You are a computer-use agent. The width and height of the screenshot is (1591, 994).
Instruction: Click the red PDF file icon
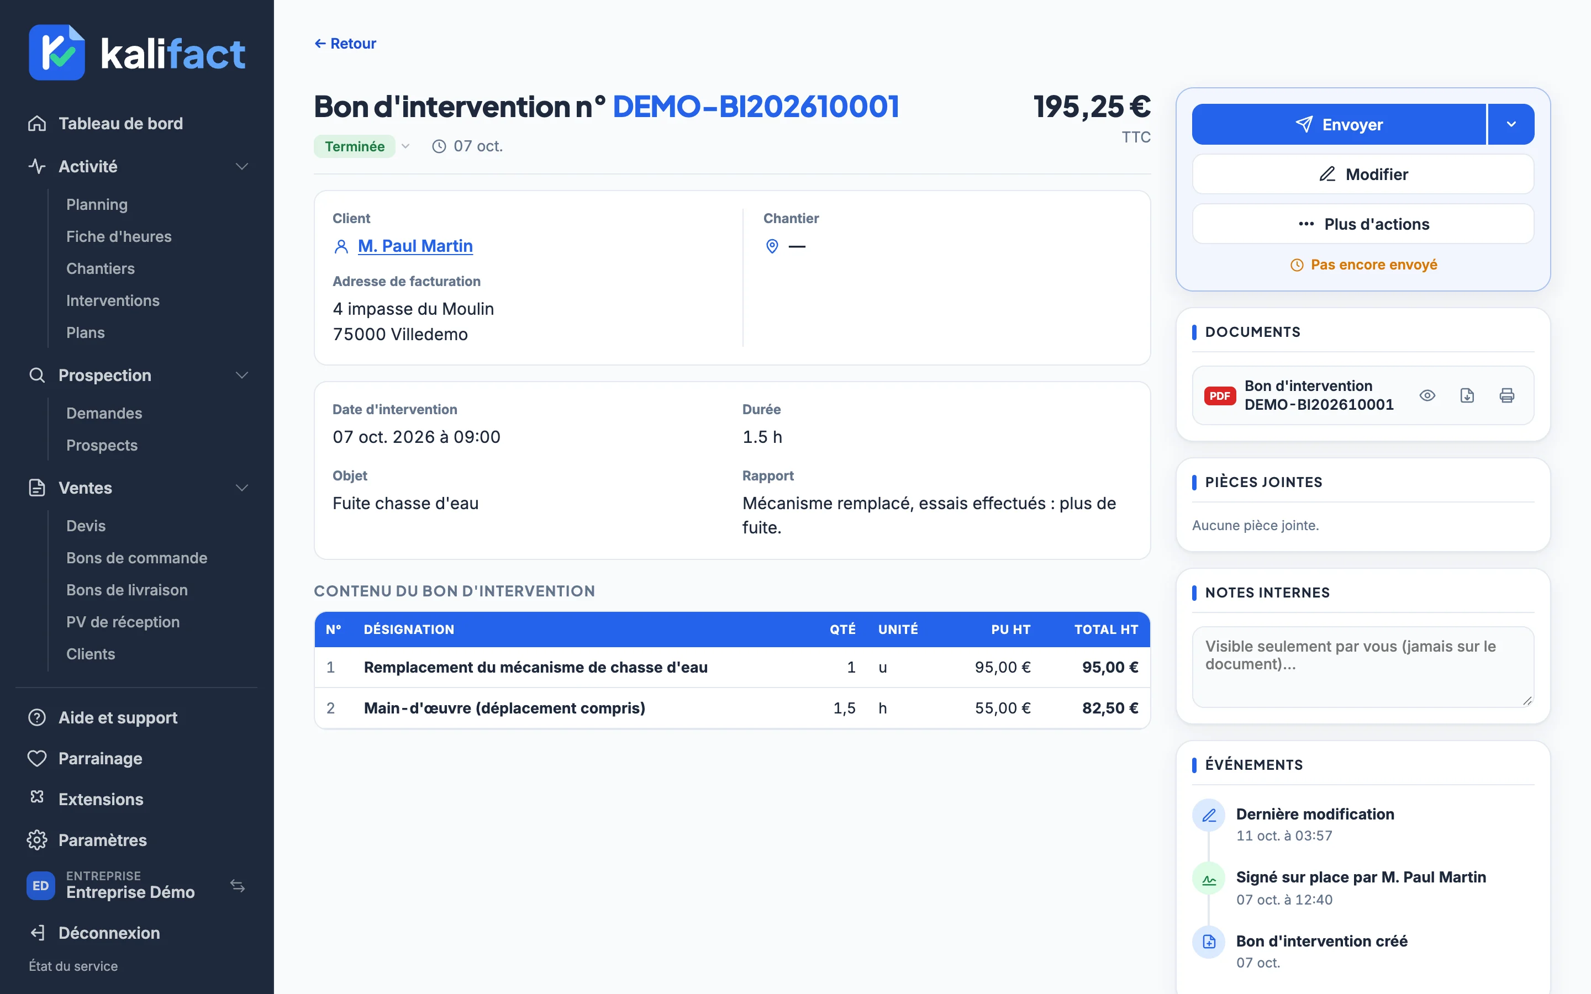1220,396
